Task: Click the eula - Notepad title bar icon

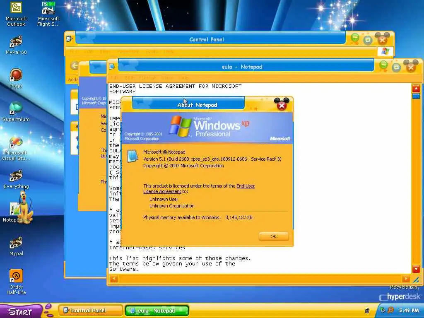Action: click(x=112, y=67)
